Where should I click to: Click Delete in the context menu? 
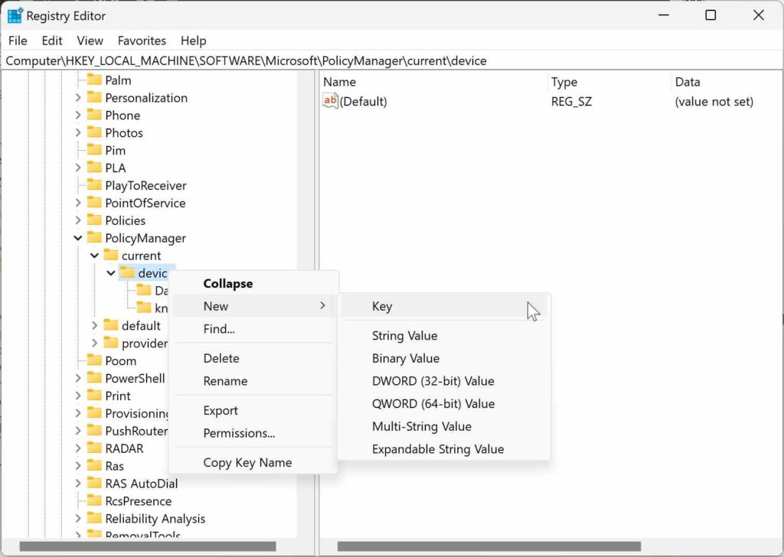click(x=253, y=358)
